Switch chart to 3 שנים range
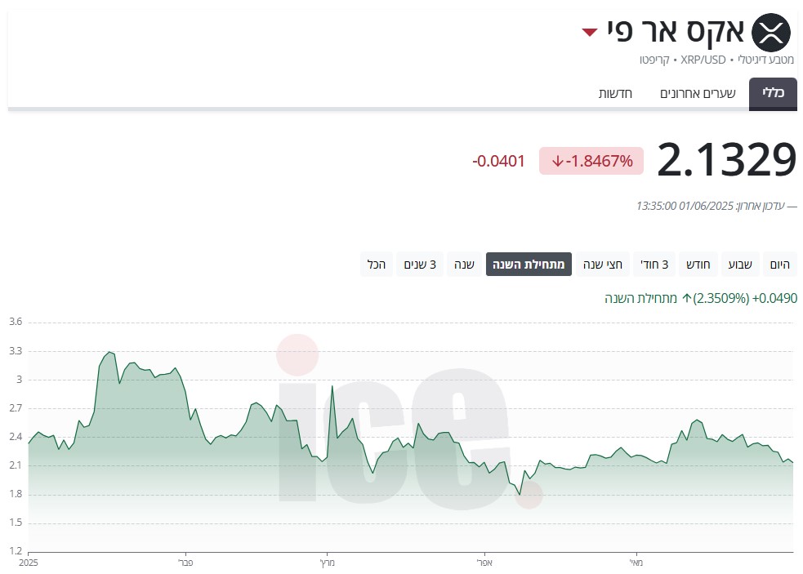Viewport: 803px width, 574px height. click(420, 265)
